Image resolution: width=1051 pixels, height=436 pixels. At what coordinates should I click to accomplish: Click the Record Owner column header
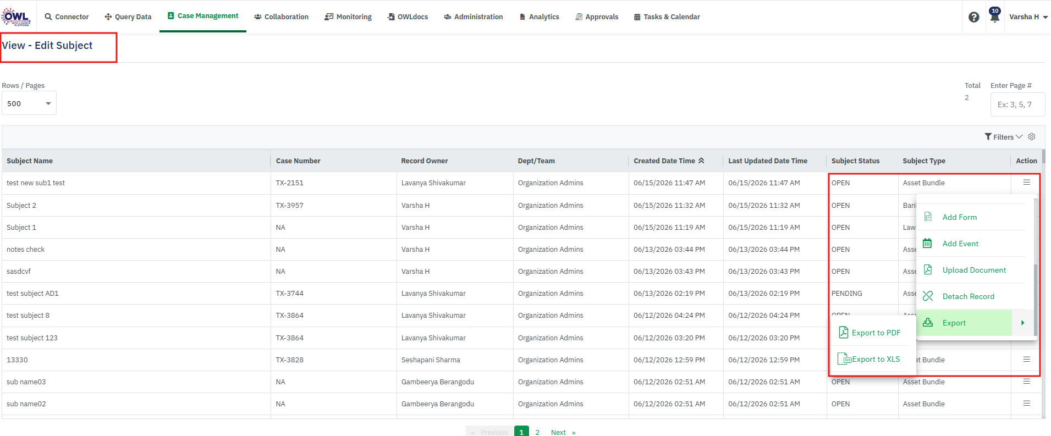tap(425, 161)
